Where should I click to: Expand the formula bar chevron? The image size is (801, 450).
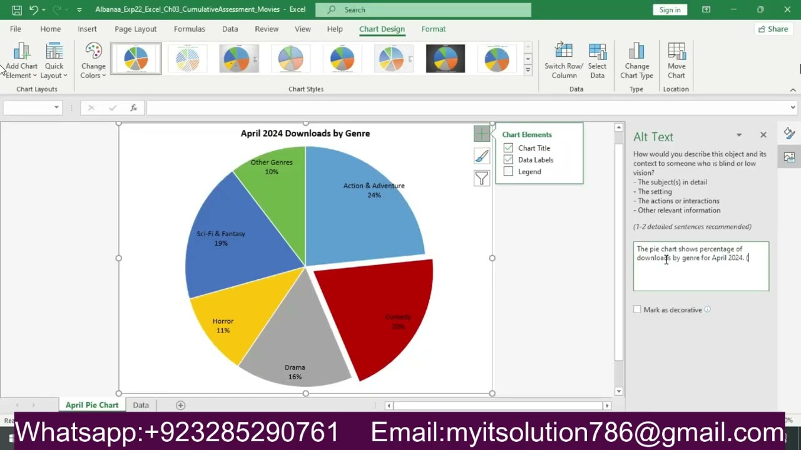tap(793, 107)
